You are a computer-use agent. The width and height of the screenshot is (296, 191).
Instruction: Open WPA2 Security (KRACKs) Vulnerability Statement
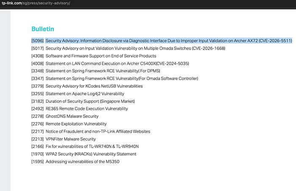pos(91,154)
